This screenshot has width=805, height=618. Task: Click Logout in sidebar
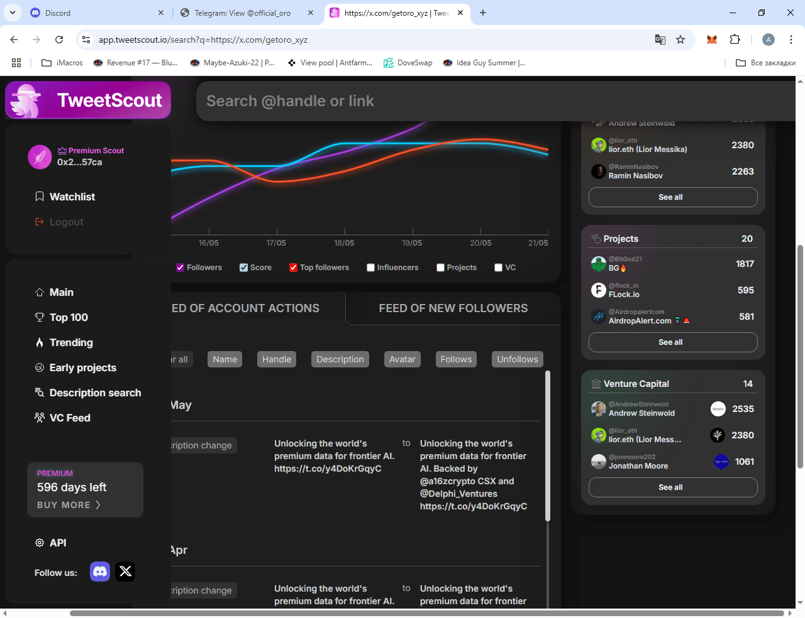tap(60, 222)
